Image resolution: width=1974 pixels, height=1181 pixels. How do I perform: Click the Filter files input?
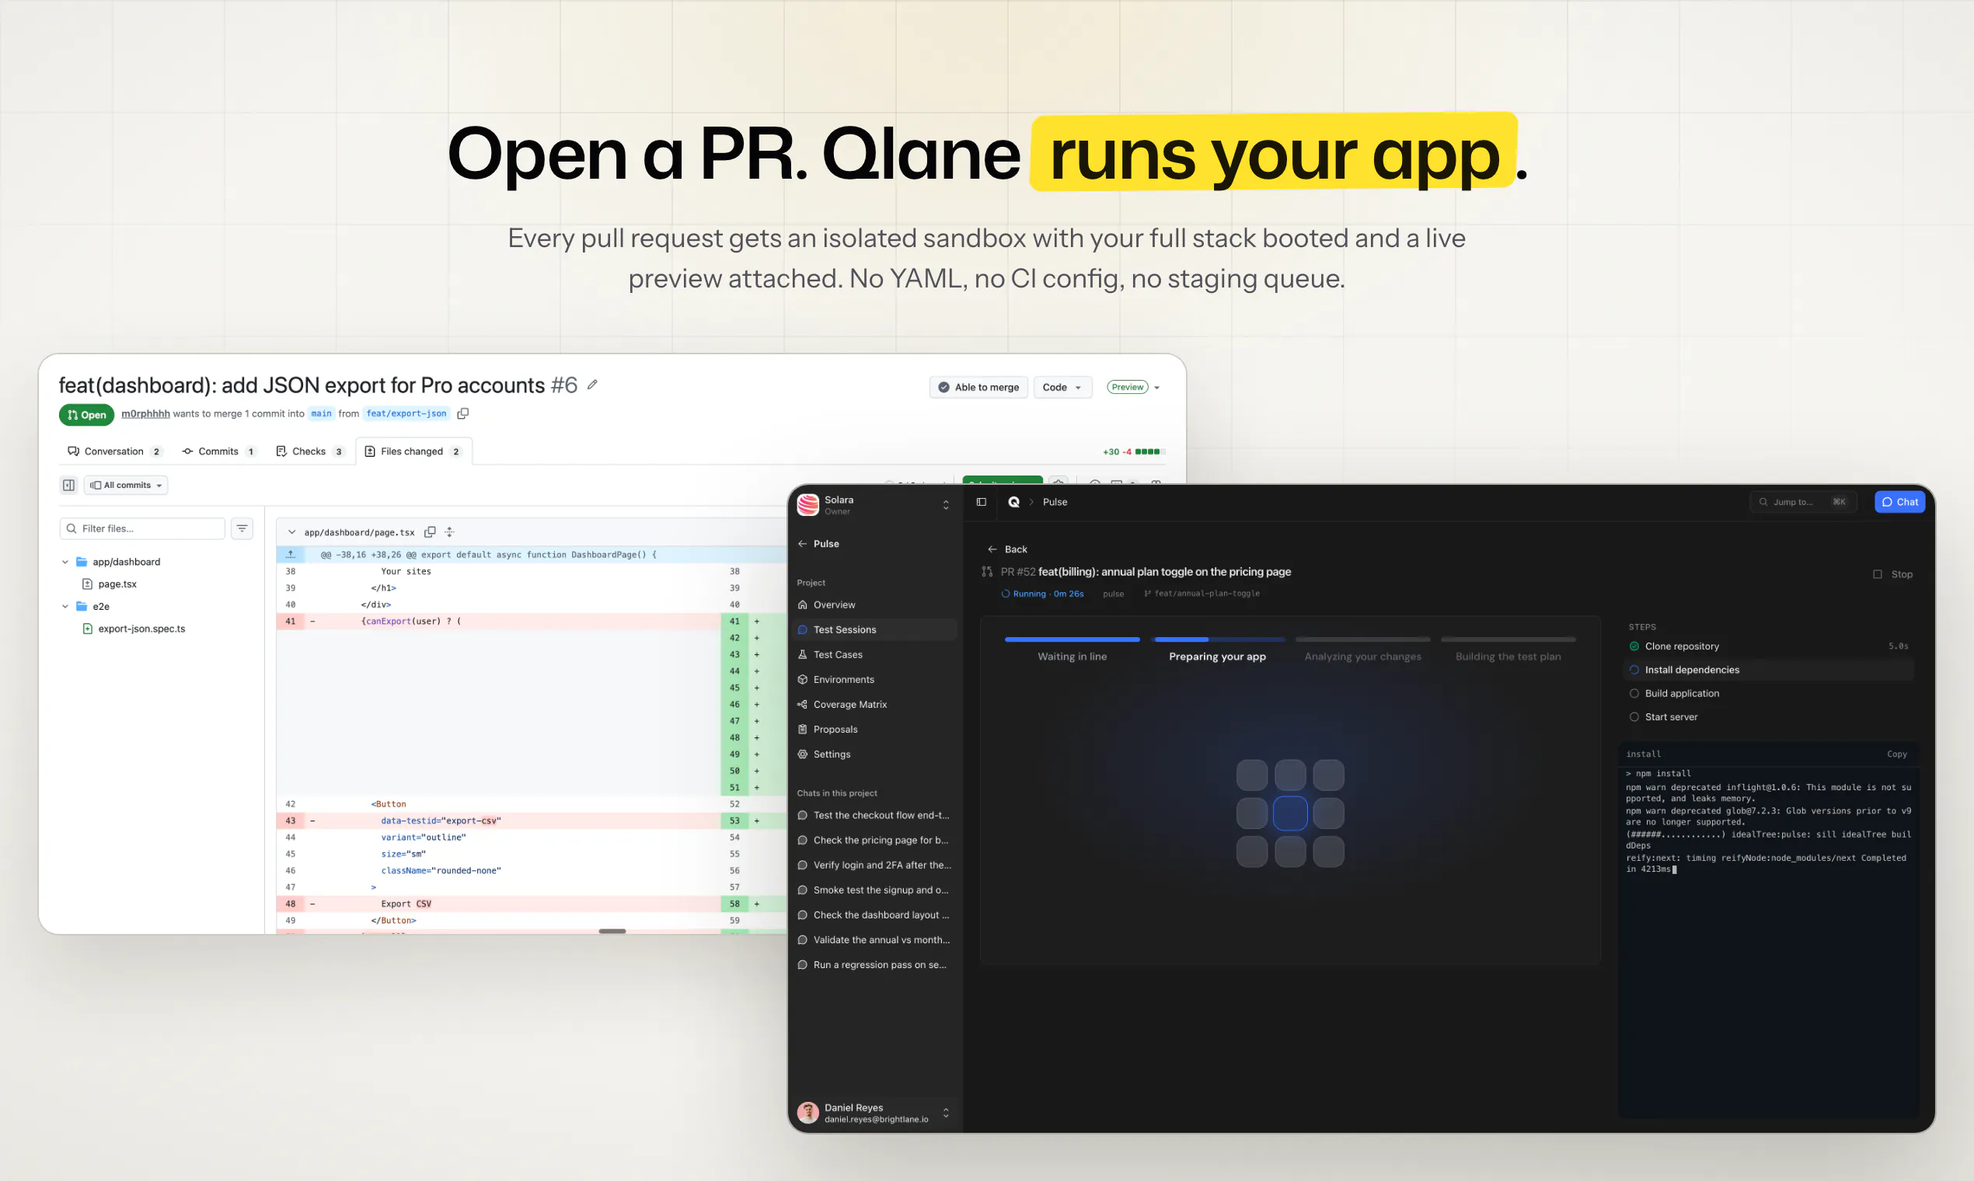[x=142, y=528]
